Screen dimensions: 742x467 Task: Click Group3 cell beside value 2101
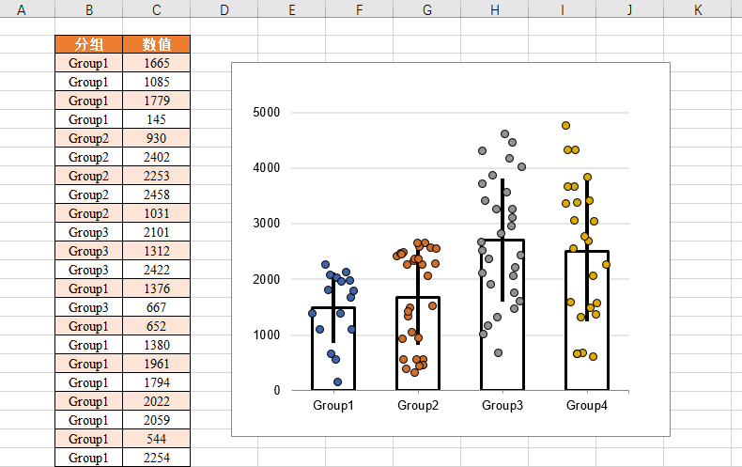[x=89, y=232]
